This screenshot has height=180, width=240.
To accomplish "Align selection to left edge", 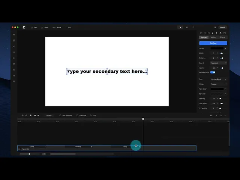I will point(201,33).
